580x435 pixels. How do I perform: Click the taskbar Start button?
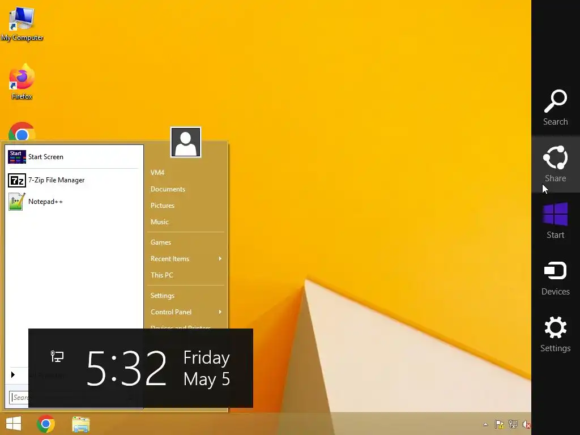[14, 424]
